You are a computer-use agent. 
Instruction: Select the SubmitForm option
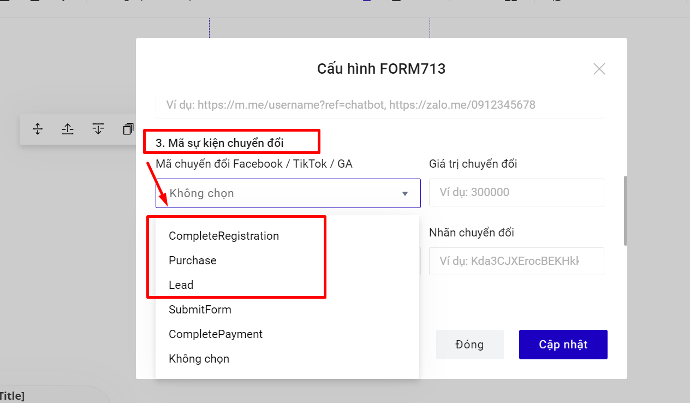200,310
